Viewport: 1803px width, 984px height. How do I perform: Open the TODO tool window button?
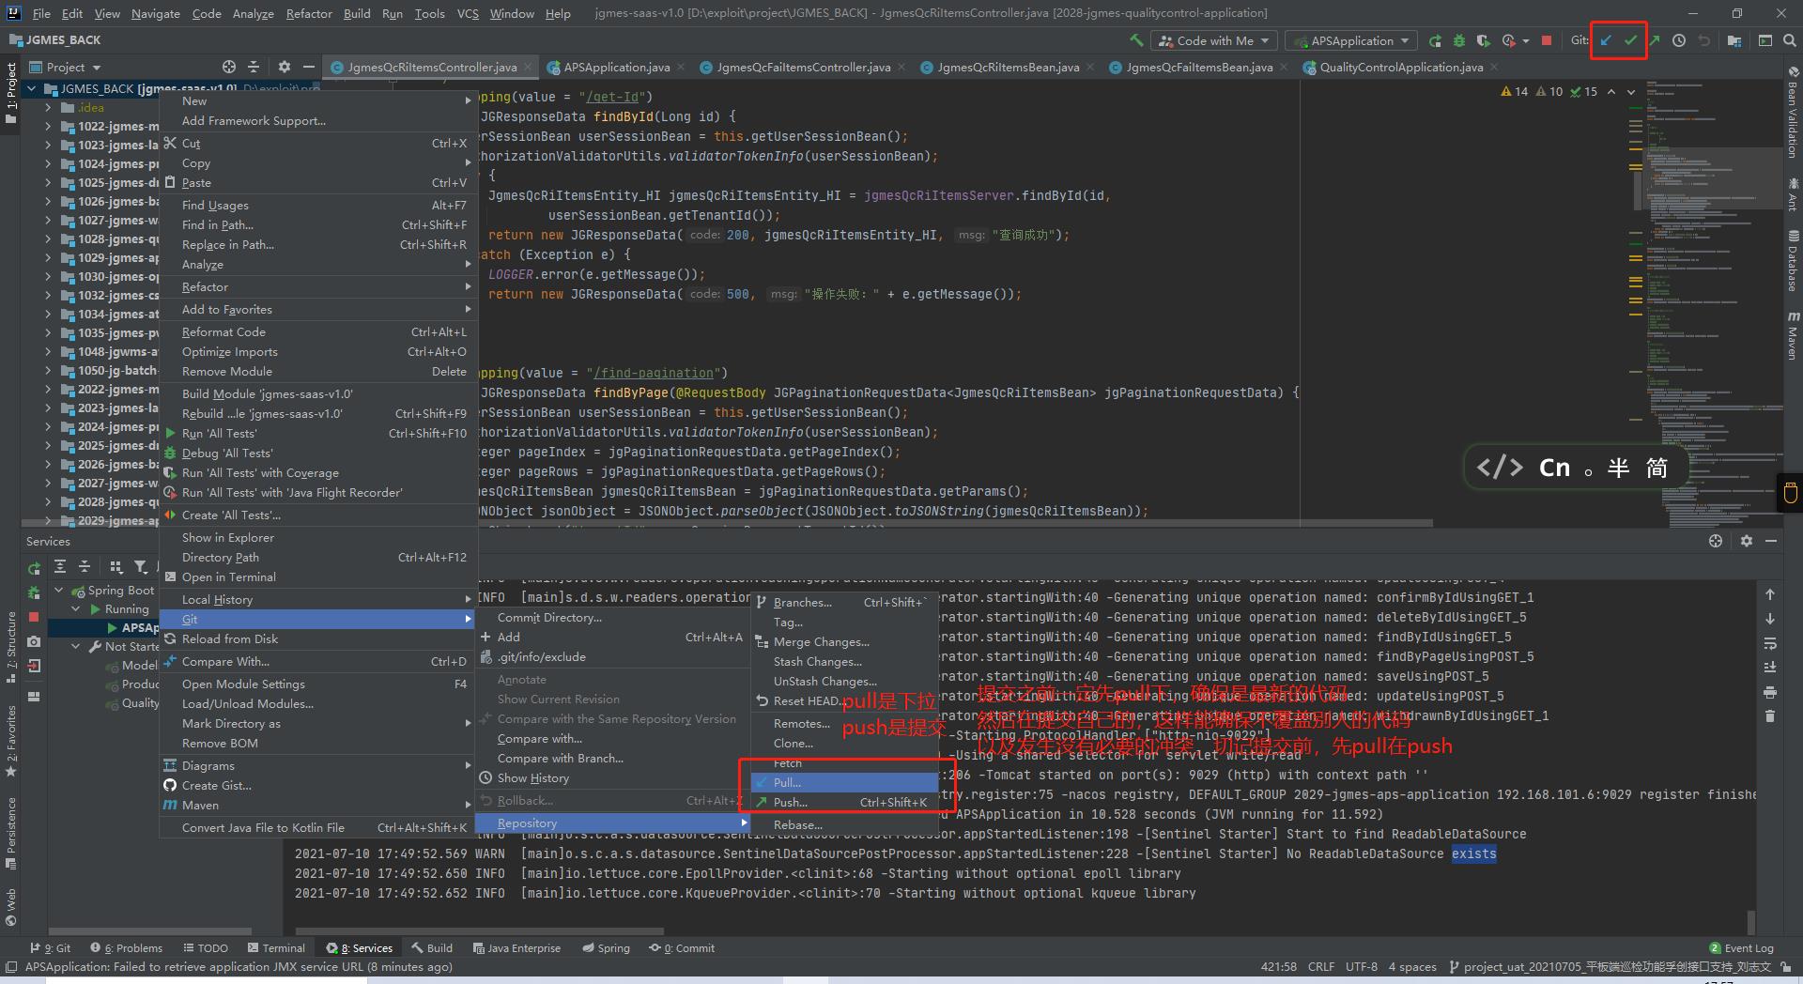(x=206, y=947)
